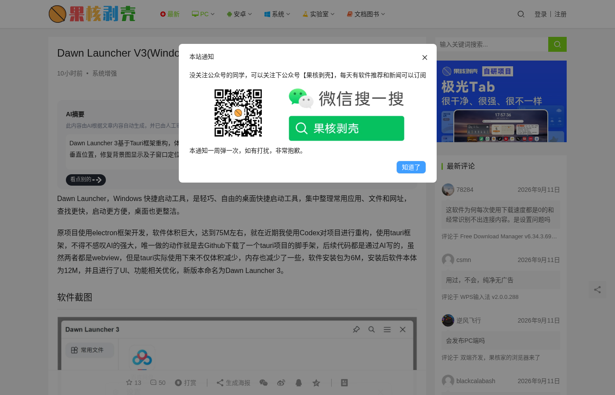Click the blue cloud app icon in screenshot
Image resolution: width=615 pixels, height=395 pixels.
tap(142, 358)
